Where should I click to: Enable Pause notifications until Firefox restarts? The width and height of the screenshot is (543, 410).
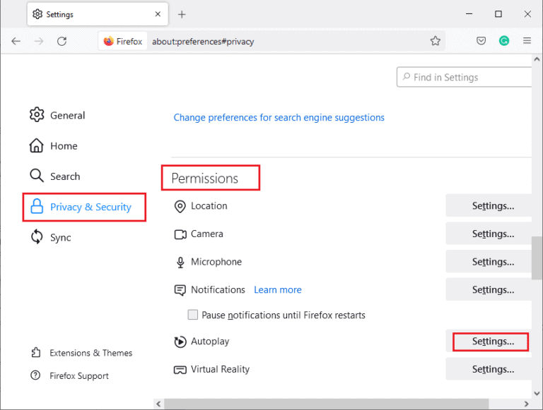pyautogui.click(x=193, y=315)
